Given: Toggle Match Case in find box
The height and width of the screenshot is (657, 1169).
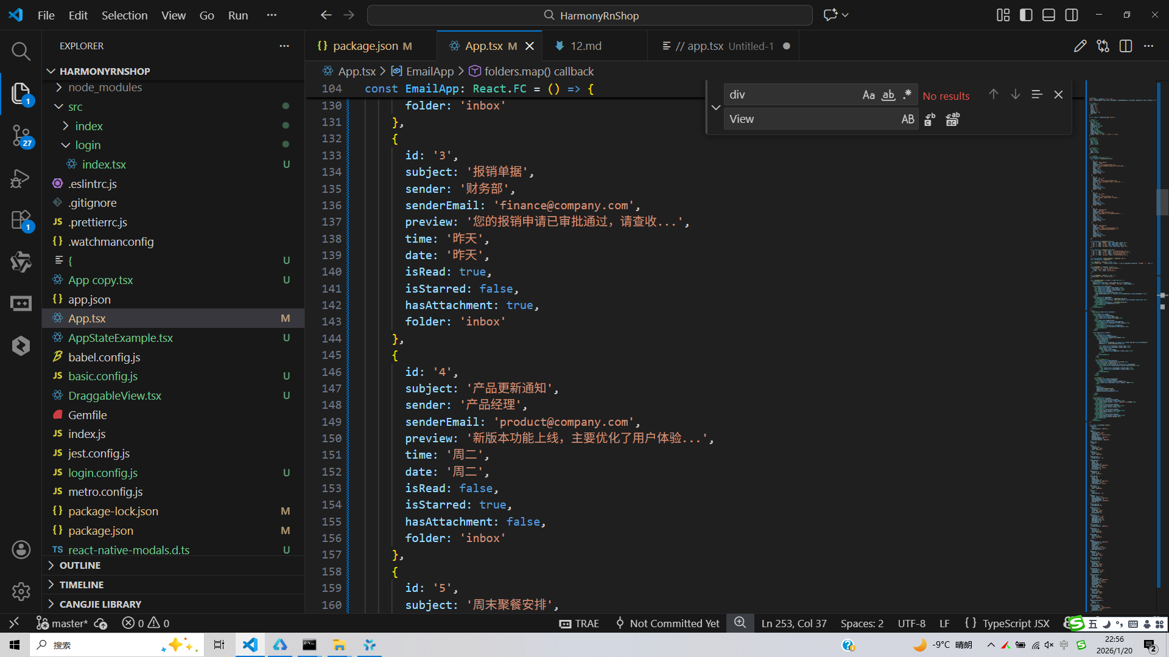Looking at the screenshot, I should (868, 95).
